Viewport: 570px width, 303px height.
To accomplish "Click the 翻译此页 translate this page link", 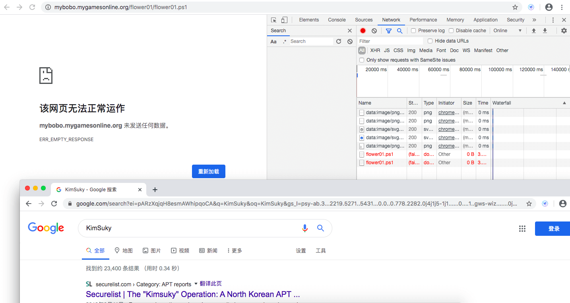I will click(x=211, y=284).
